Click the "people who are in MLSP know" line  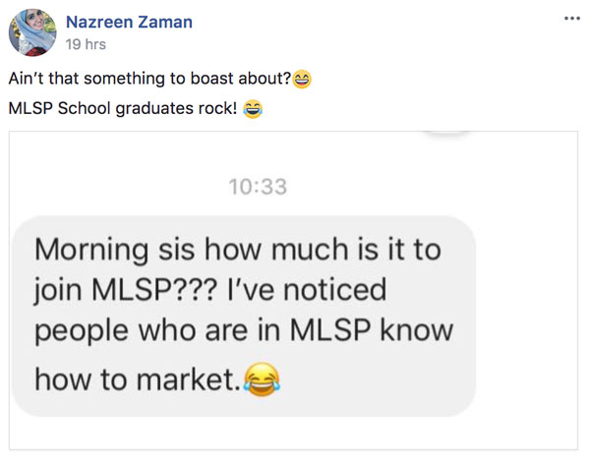pos(244,330)
